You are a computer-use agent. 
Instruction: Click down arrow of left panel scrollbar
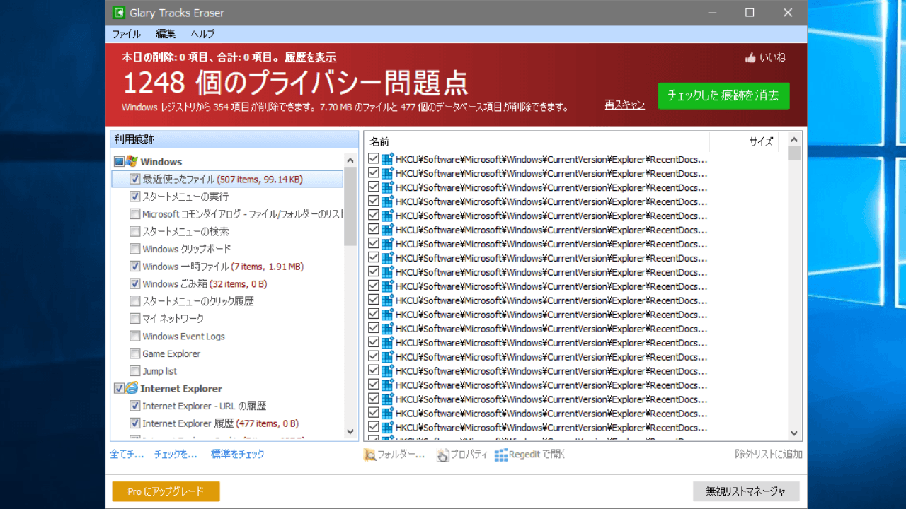pos(350,431)
